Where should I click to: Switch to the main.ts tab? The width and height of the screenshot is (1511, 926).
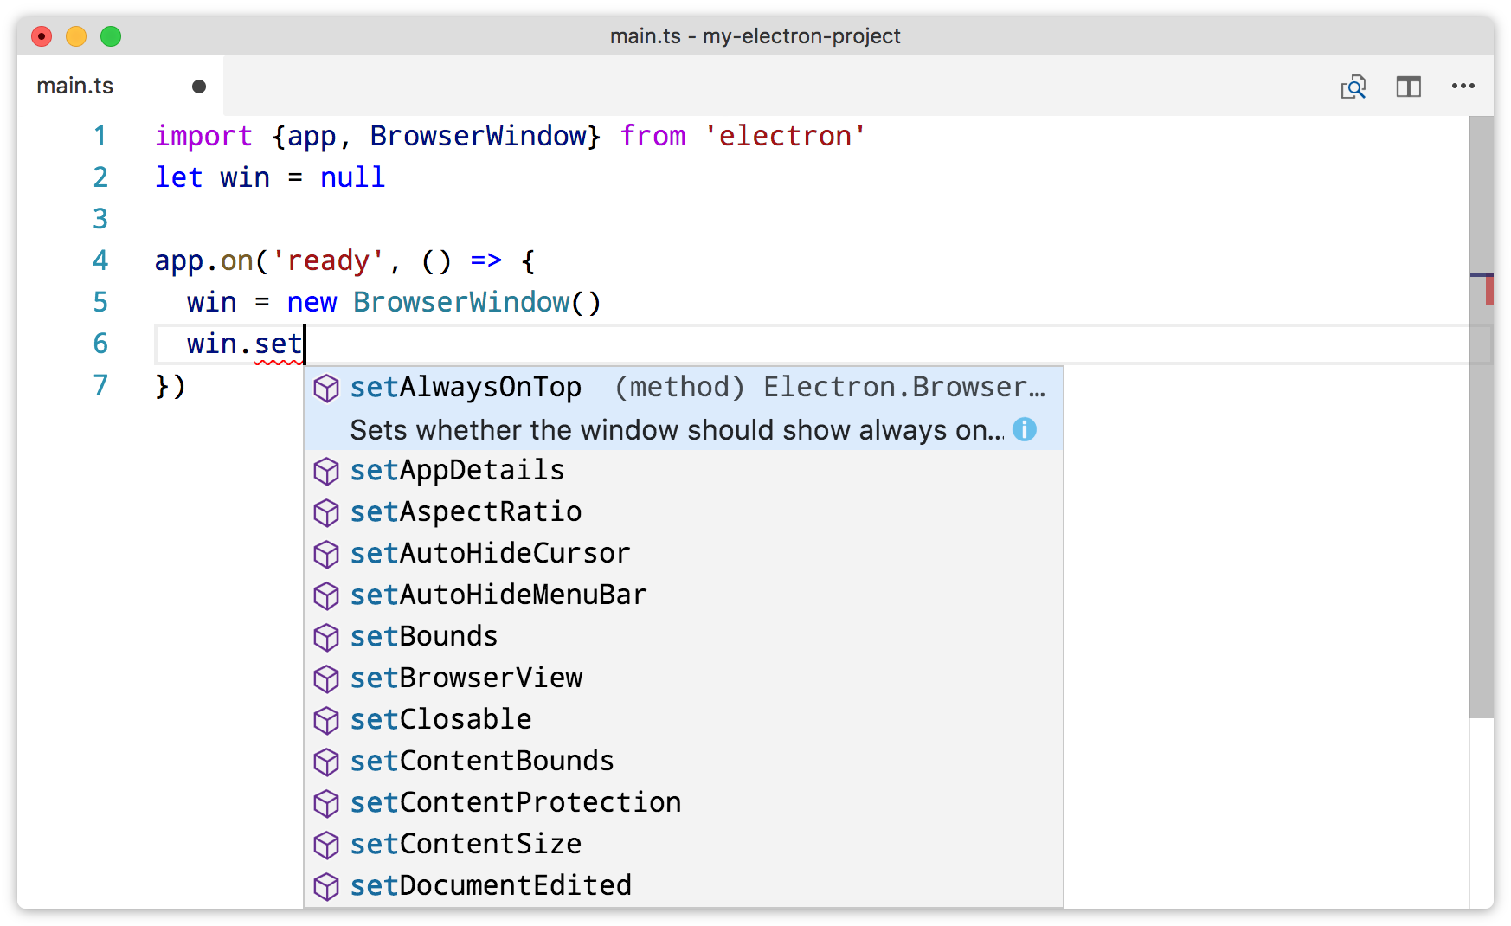[75, 85]
